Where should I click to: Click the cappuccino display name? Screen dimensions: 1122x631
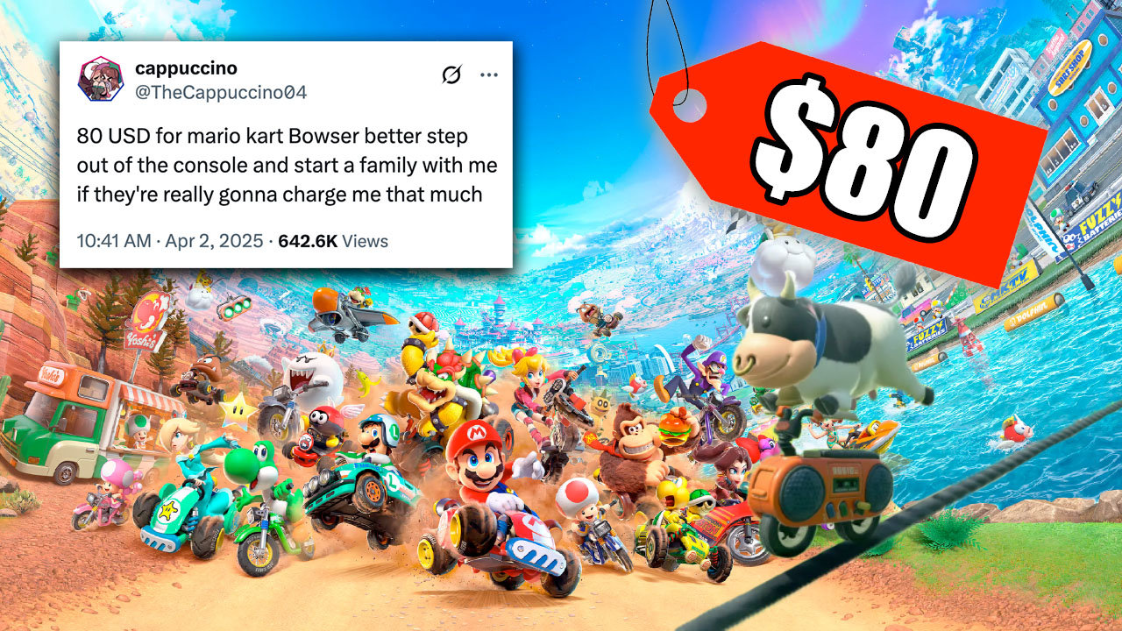coord(186,68)
